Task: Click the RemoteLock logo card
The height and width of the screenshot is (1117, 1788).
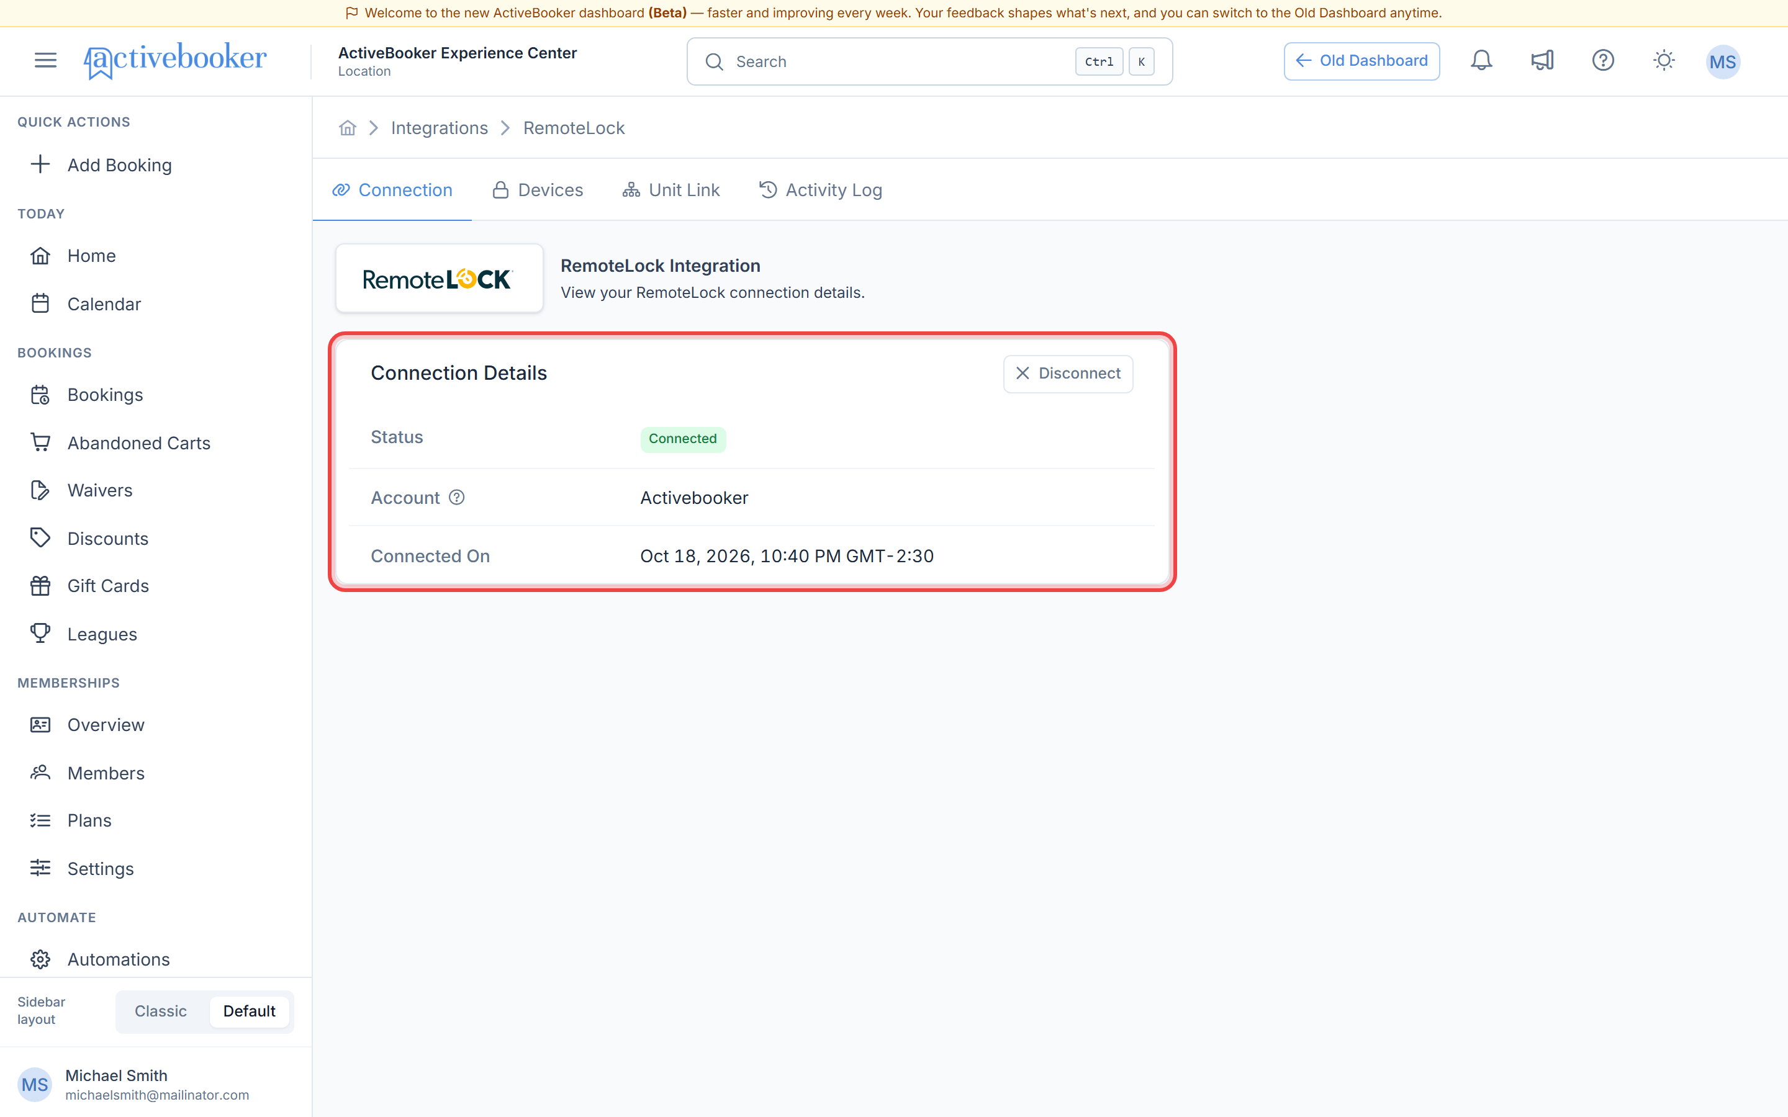Action: [439, 279]
